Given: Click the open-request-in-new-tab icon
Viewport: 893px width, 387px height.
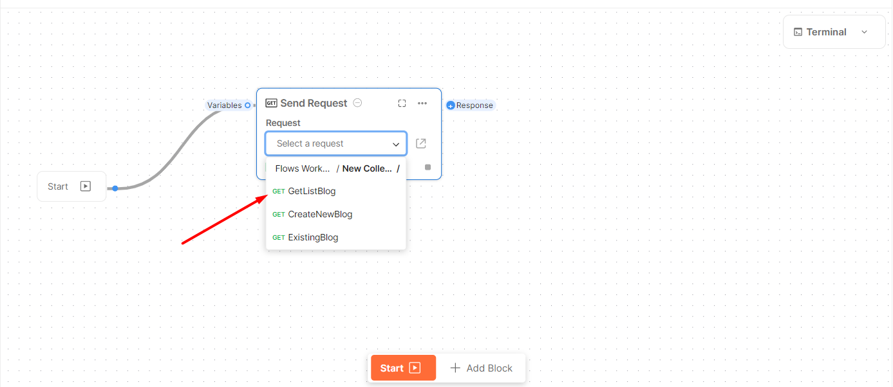Looking at the screenshot, I should 421,143.
